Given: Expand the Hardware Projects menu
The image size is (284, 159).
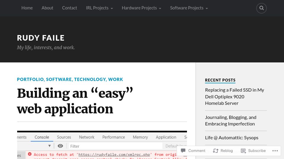Looking at the screenshot, I should click(141, 8).
